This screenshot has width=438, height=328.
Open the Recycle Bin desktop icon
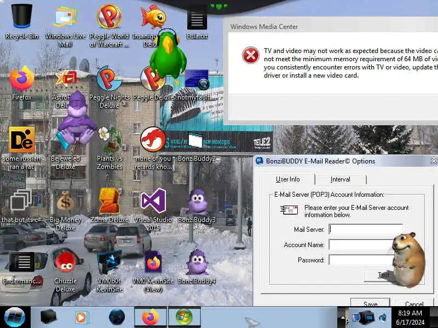pyautogui.click(x=22, y=21)
